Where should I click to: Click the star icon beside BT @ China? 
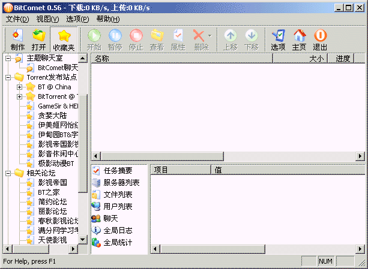(x=31, y=87)
